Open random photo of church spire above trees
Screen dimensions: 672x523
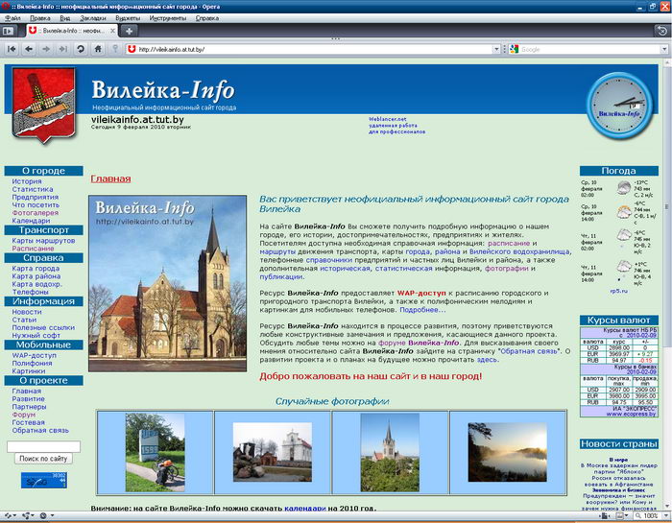coord(390,452)
